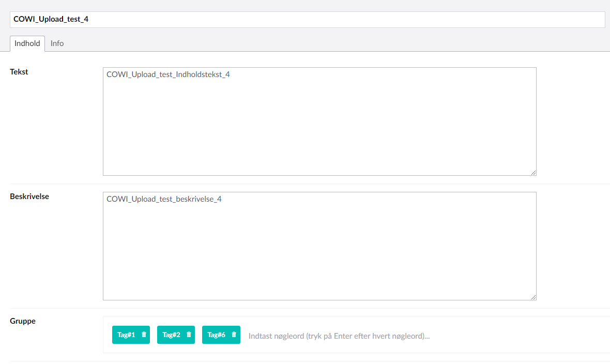Switch to the Info tab
The width and height of the screenshot is (610, 364).
[x=57, y=43]
